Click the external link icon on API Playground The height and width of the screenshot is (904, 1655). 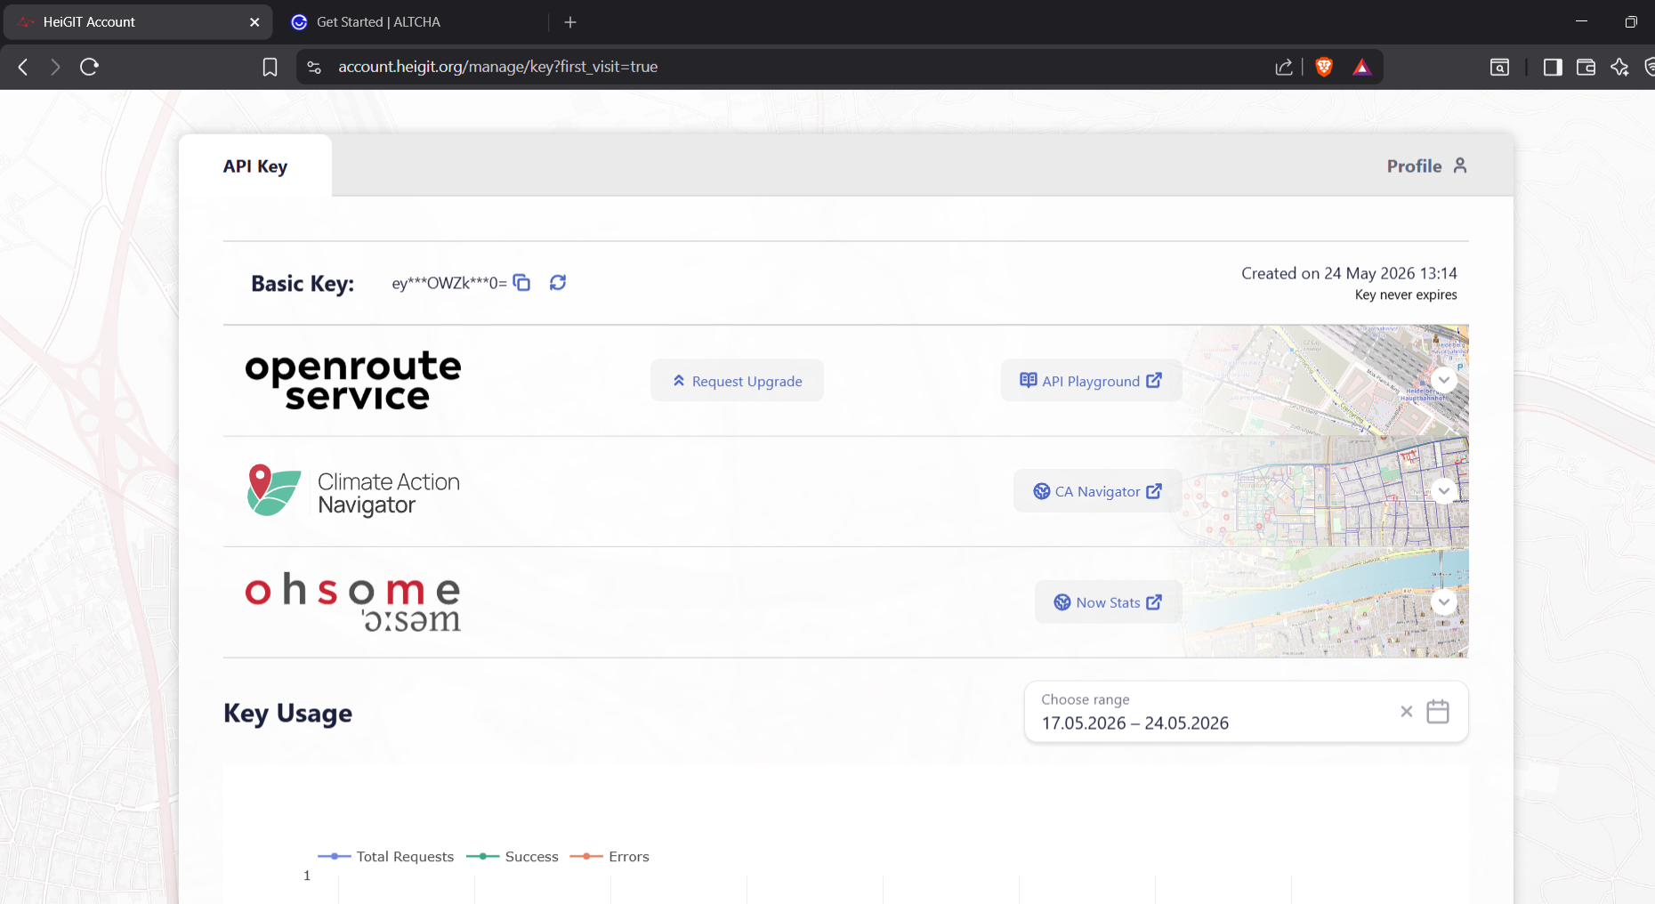(1154, 380)
